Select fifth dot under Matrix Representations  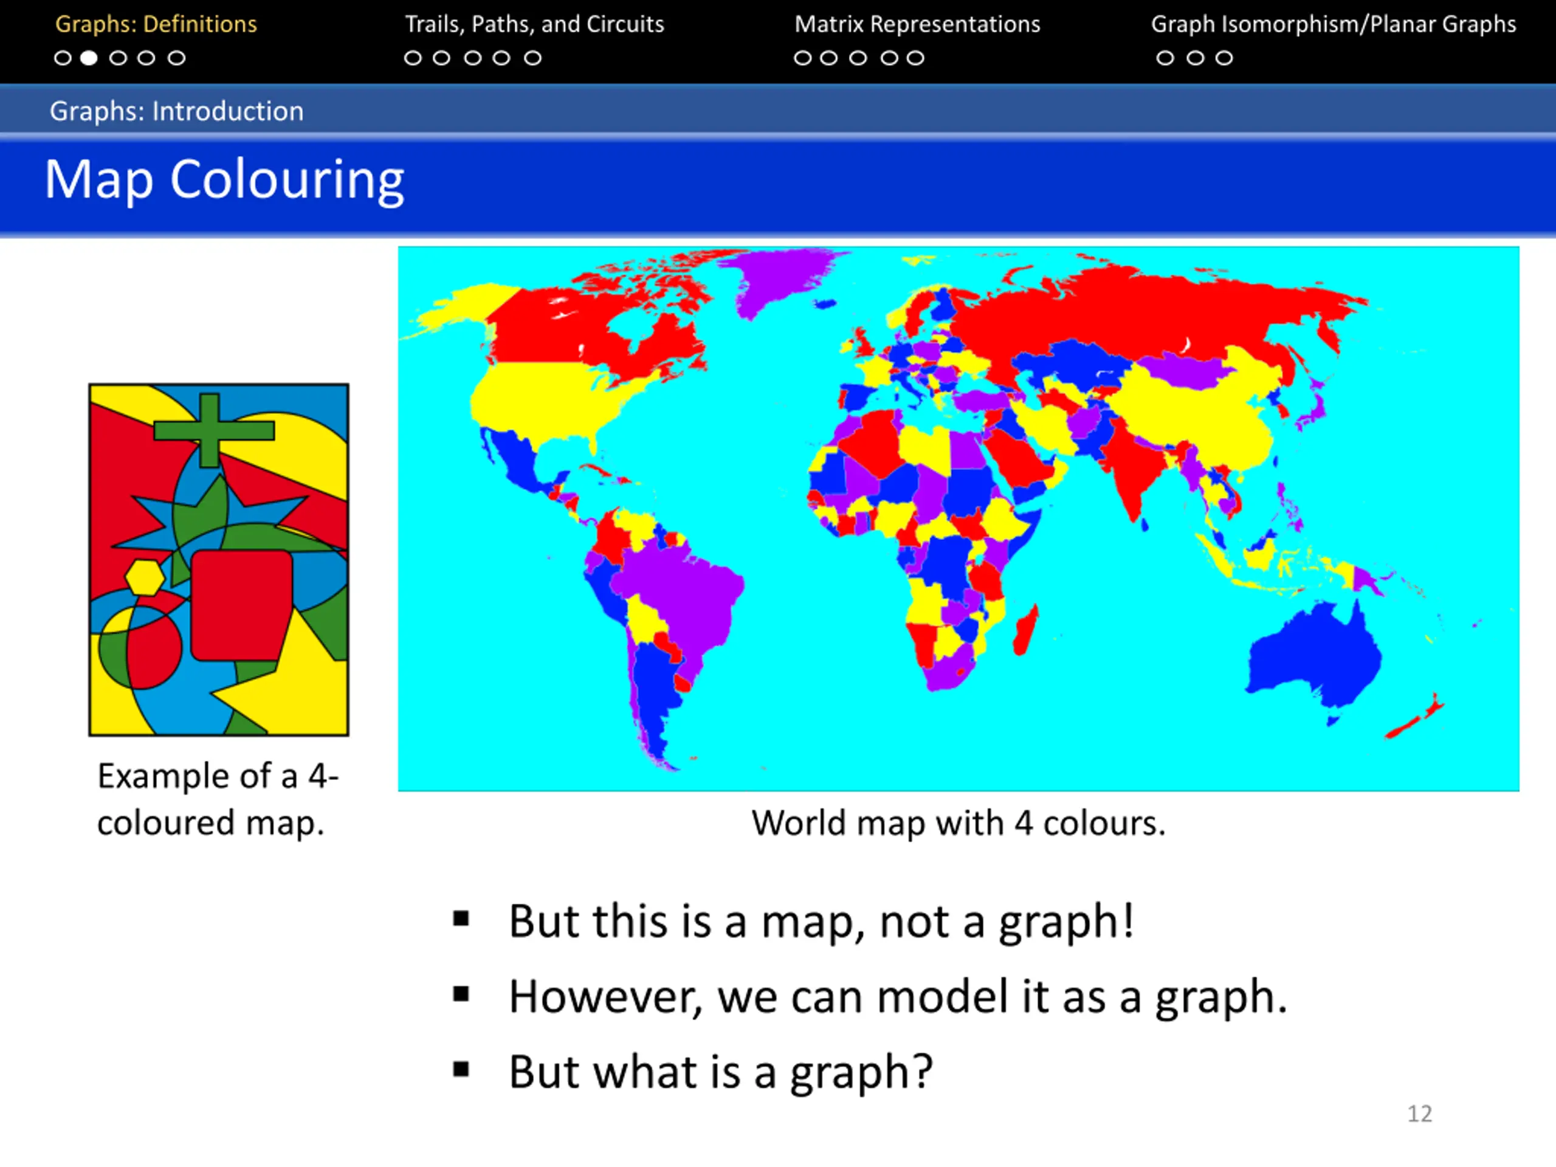point(915,58)
